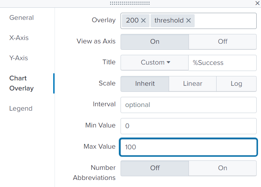Open the Custom title dropdown
This screenshot has width=261, height=187.
(x=155, y=63)
